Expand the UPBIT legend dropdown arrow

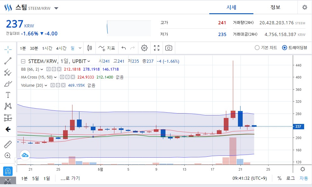point(89,61)
